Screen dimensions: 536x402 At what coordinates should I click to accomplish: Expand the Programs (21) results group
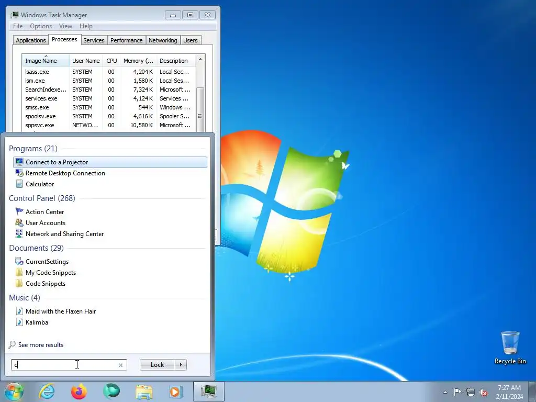click(x=33, y=148)
